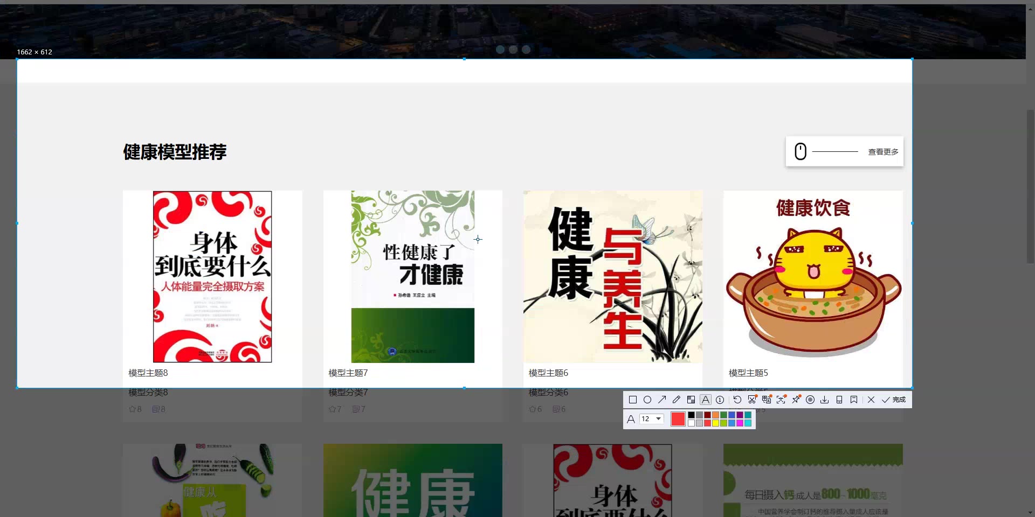Screen dimensions: 1035x517
Task: Click the 查看更多 button
Action: point(845,152)
